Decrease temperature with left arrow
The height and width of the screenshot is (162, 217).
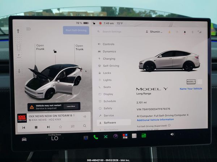[x=46, y=139]
